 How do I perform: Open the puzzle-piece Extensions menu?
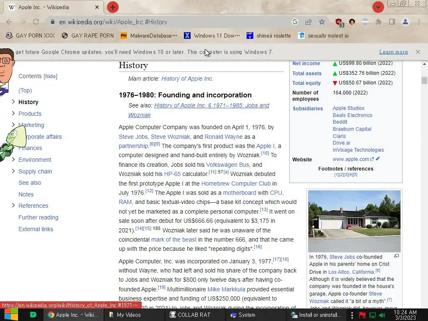378,22
